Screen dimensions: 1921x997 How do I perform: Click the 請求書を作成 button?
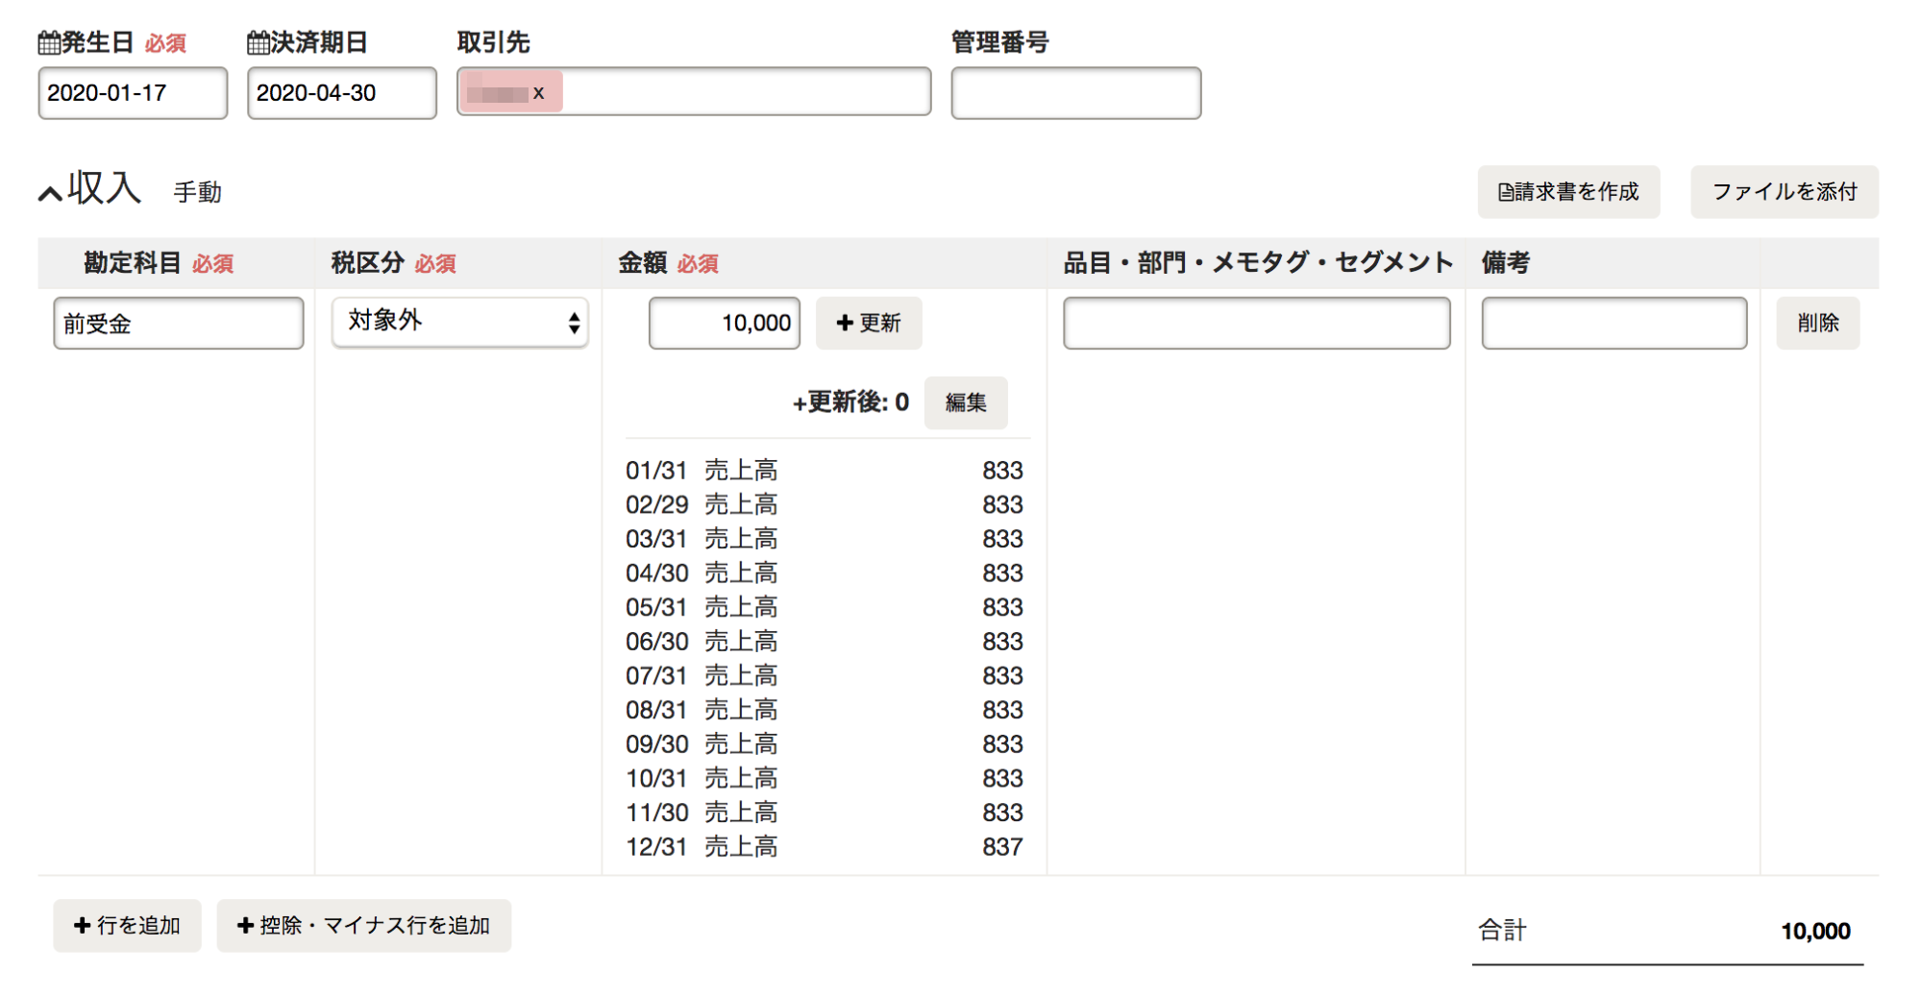click(x=1568, y=192)
